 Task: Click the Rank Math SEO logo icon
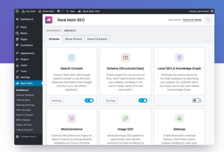click(x=49, y=20)
